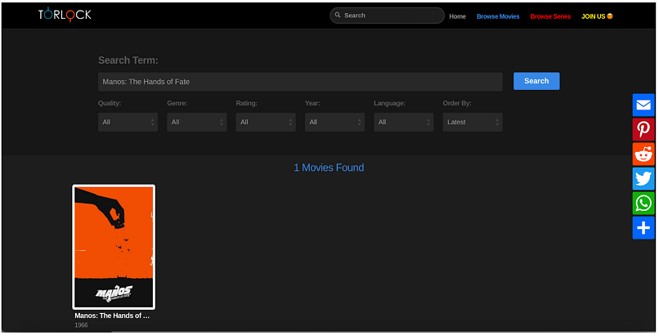Focus the header Search field
The image size is (659, 336).
point(387,15)
